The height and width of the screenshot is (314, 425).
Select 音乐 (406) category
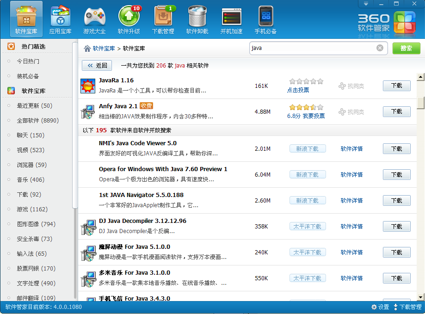(x=31, y=179)
